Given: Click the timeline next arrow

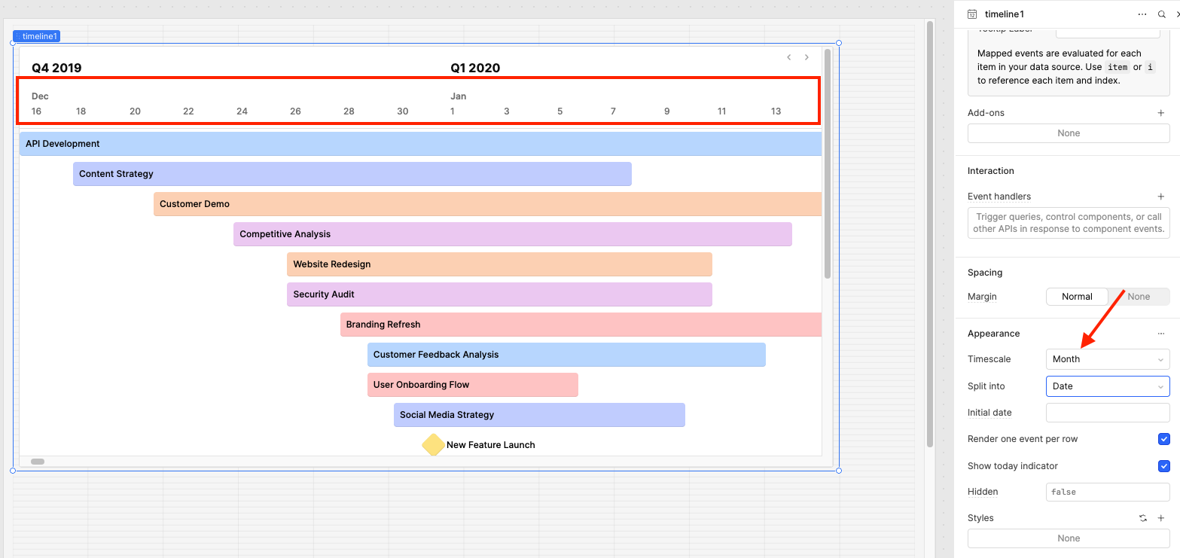Looking at the screenshot, I should pos(806,57).
